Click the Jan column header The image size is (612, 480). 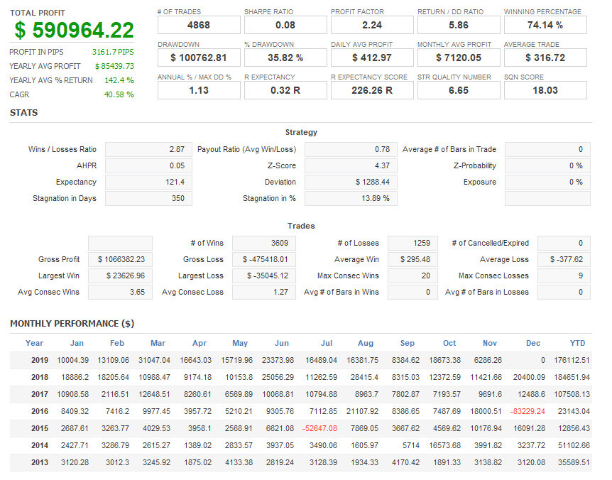click(77, 343)
